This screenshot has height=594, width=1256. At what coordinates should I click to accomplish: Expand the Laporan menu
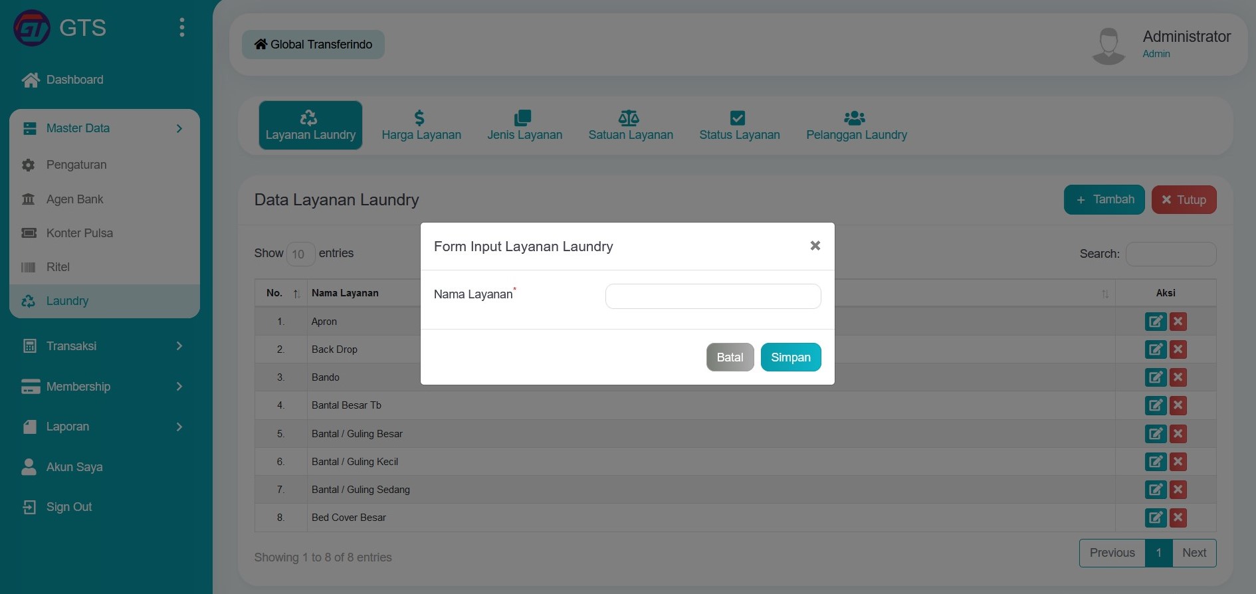point(104,427)
